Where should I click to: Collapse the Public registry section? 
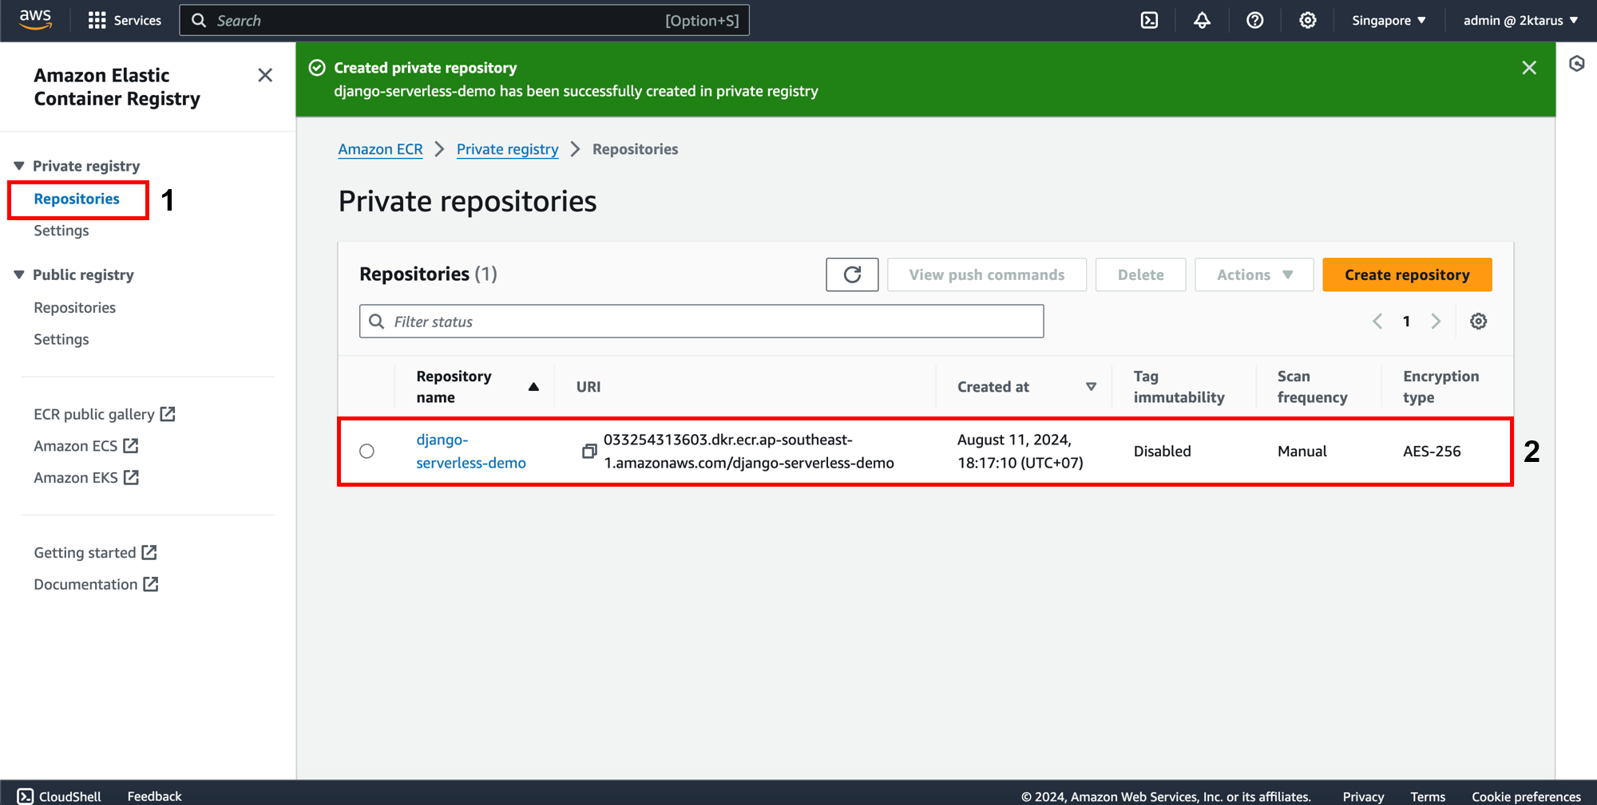tap(19, 274)
